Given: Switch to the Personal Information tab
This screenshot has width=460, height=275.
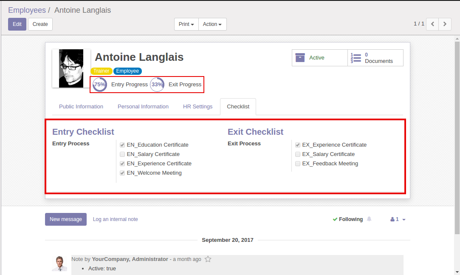Looking at the screenshot, I should click(143, 107).
